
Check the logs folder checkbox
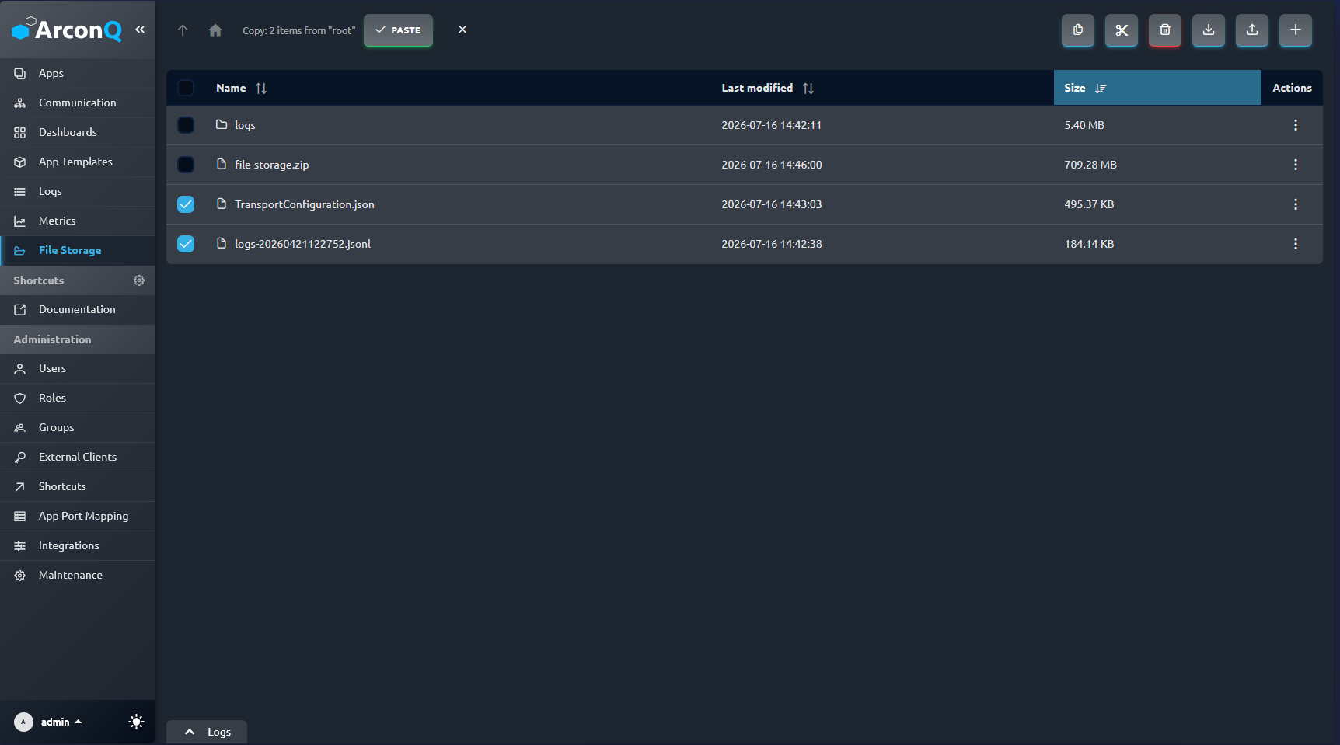click(x=186, y=125)
